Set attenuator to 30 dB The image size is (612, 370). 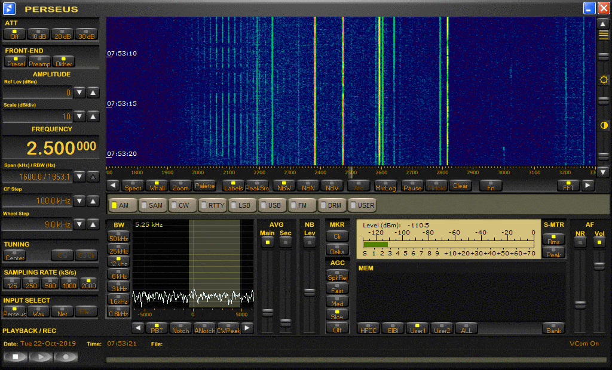86,34
